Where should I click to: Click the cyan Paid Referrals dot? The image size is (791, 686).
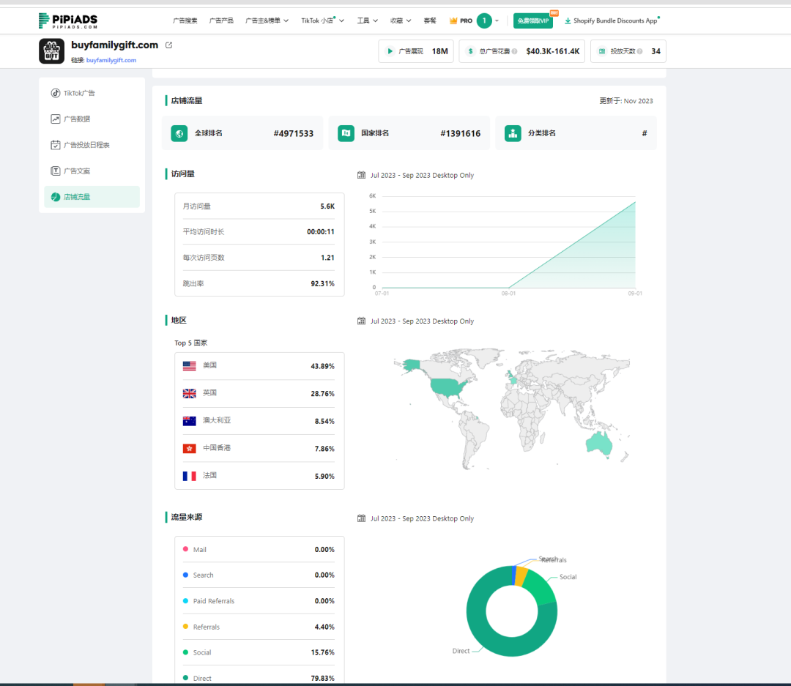(185, 600)
